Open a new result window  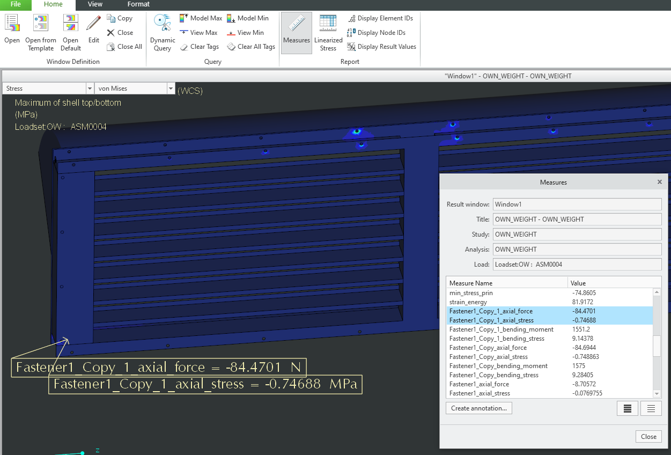[11, 32]
